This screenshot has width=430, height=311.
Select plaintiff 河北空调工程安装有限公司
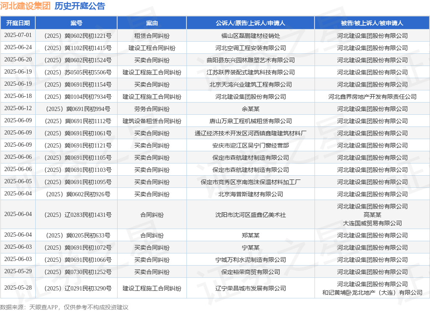[251, 48]
